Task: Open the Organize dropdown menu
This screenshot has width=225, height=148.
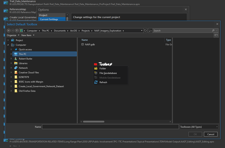Action: tap(13, 35)
